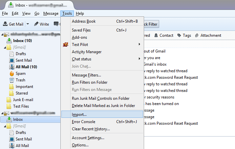Viewport: 235px width, 149px height.
Task: Click the Tags filter label icon
Action: (x=179, y=35)
